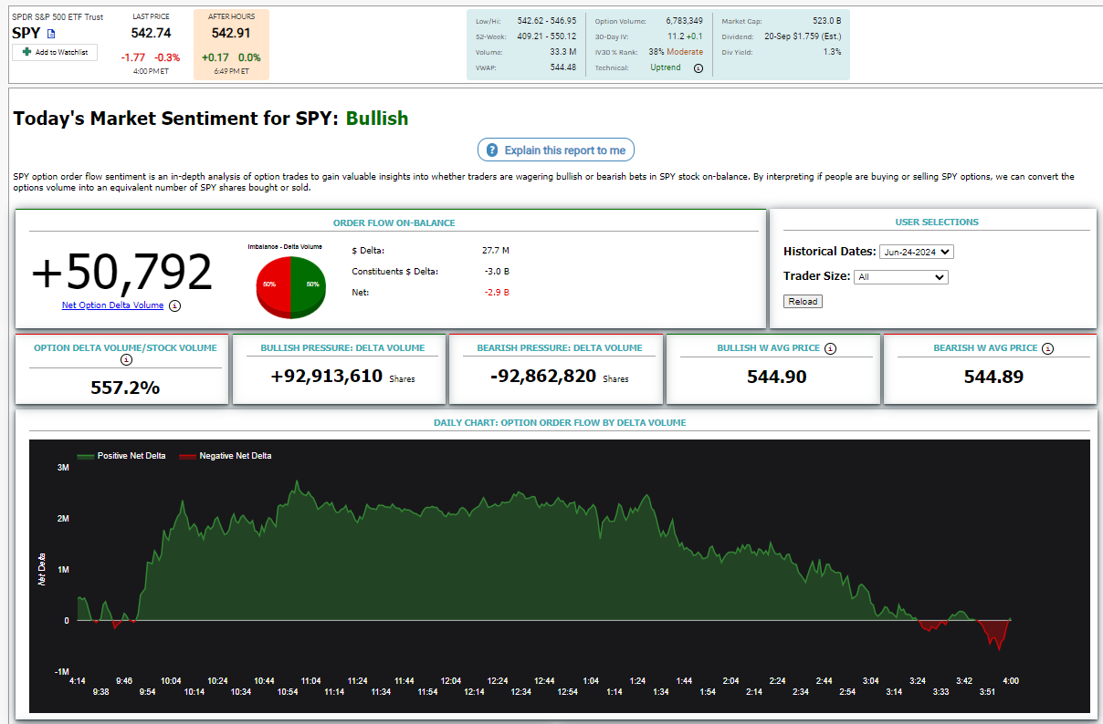
Task: Click the 52-Week range 409.21 - 550.12
Action: click(546, 36)
